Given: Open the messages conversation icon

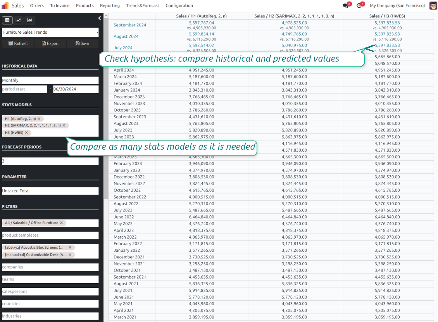Looking at the screenshot, I should pyautogui.click(x=346, y=5).
